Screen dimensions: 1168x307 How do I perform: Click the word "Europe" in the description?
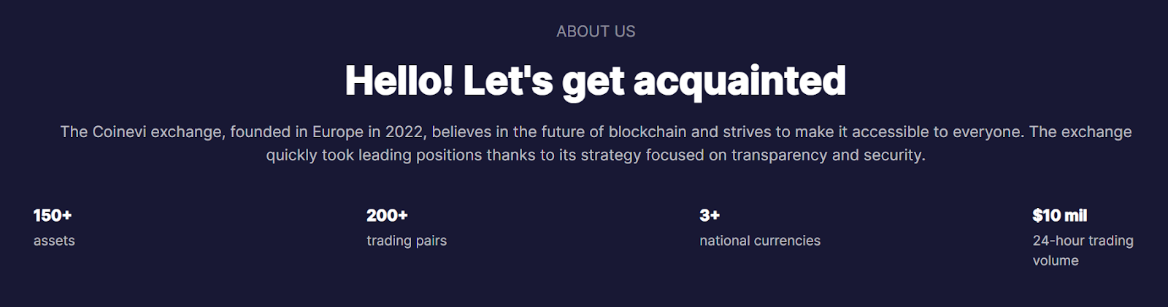point(337,132)
